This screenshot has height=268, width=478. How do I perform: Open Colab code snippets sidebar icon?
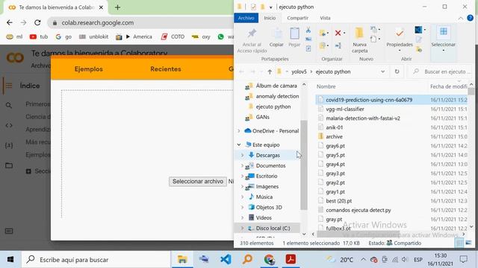(9, 125)
